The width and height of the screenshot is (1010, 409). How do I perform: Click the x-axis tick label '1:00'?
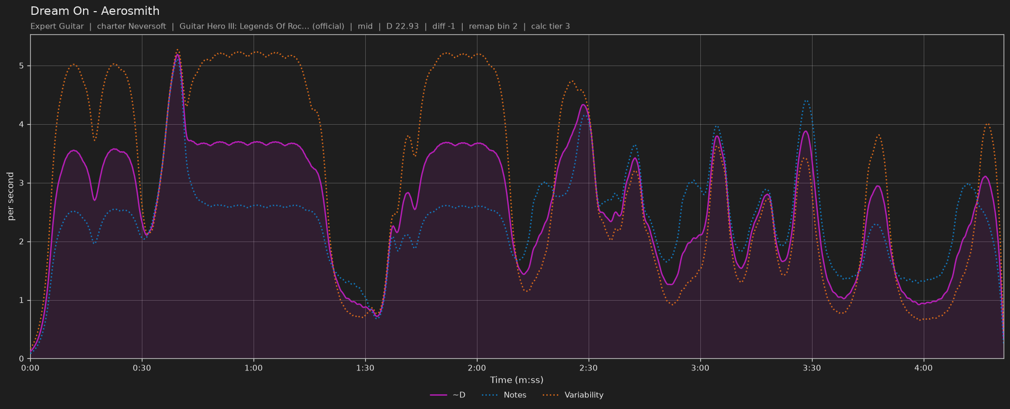point(254,368)
